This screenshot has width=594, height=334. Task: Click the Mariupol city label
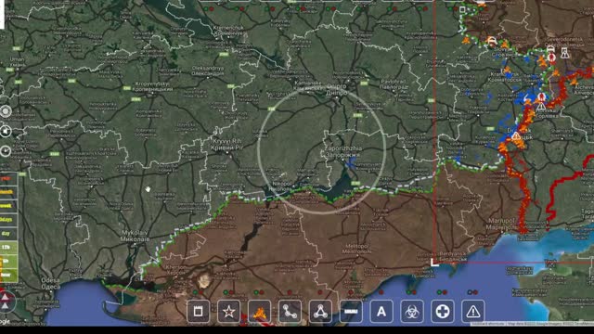coord(501,224)
